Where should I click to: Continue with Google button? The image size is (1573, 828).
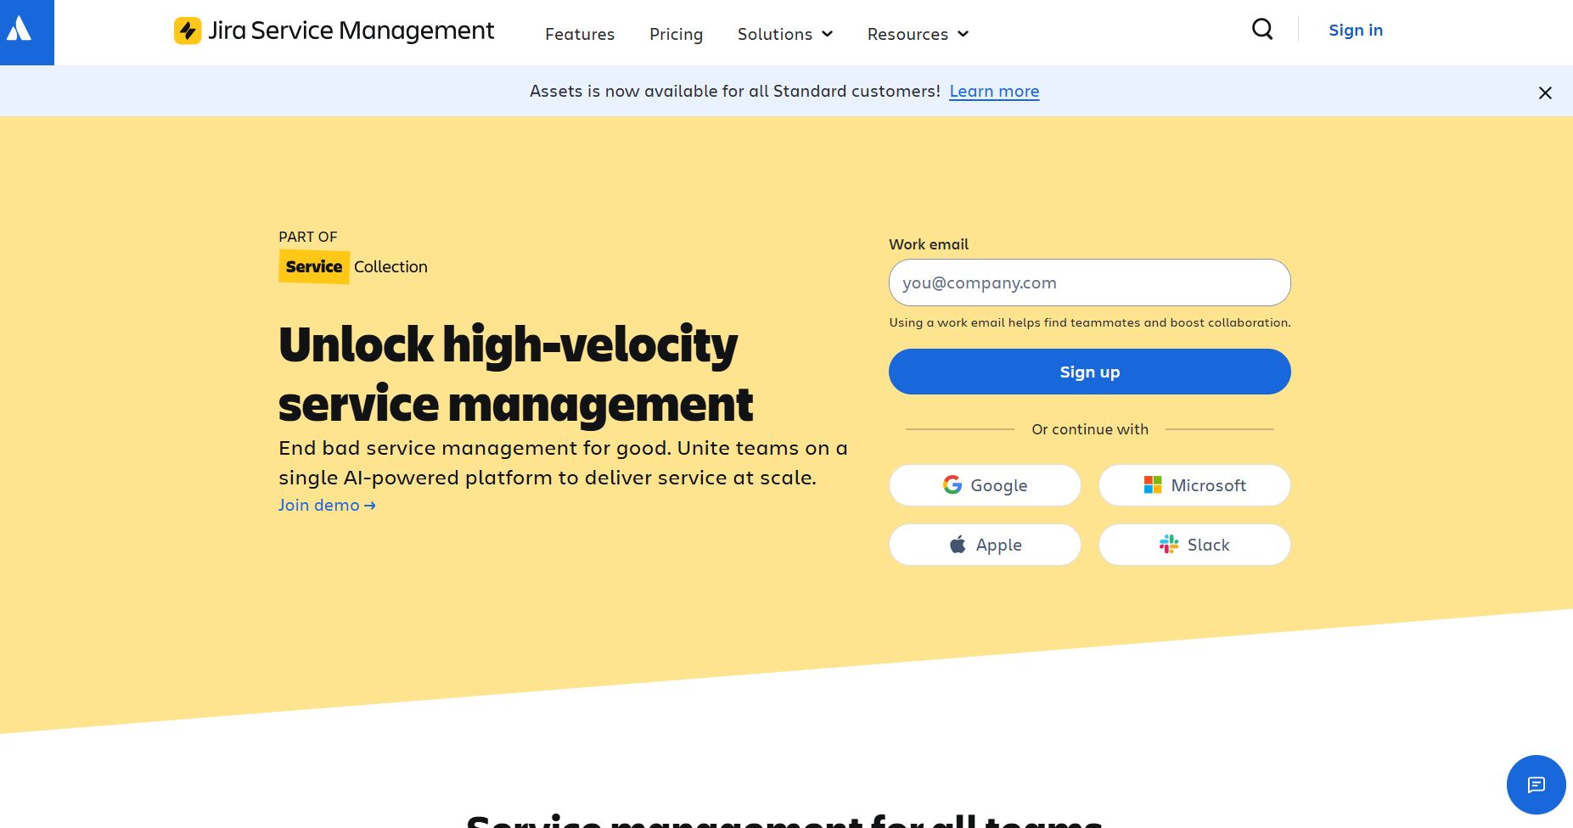click(x=985, y=485)
